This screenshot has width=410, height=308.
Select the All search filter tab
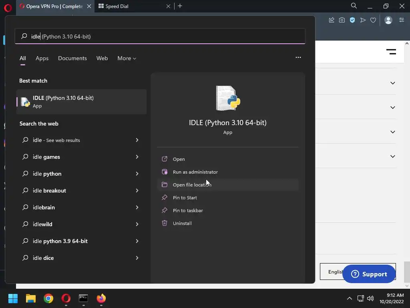pyautogui.click(x=23, y=58)
